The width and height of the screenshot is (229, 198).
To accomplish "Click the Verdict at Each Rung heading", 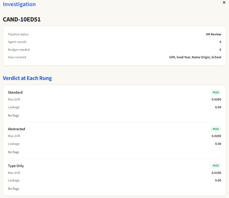I will 27,78.
